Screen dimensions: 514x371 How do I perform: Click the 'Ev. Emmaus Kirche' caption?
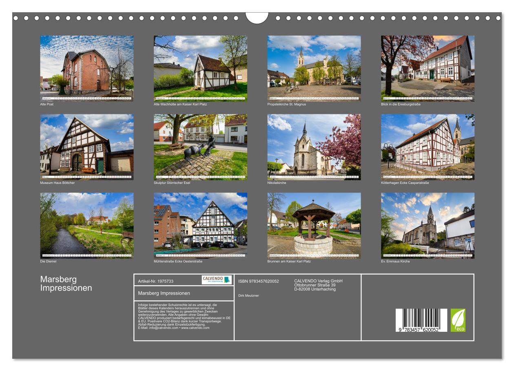coord(395,261)
